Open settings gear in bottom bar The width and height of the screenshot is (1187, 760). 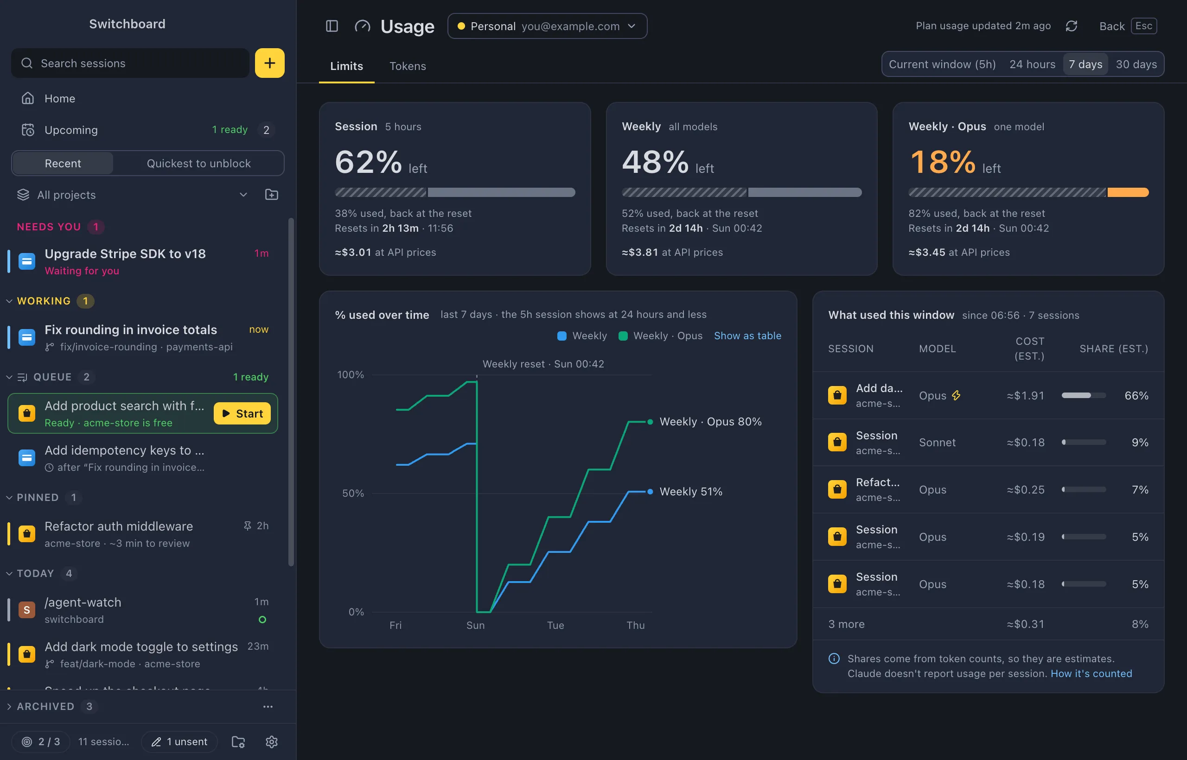pos(272,742)
